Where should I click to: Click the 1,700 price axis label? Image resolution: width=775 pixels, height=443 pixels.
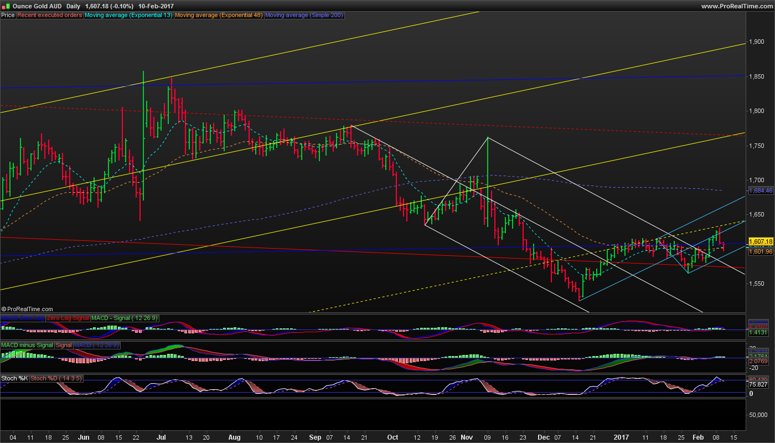click(x=758, y=180)
